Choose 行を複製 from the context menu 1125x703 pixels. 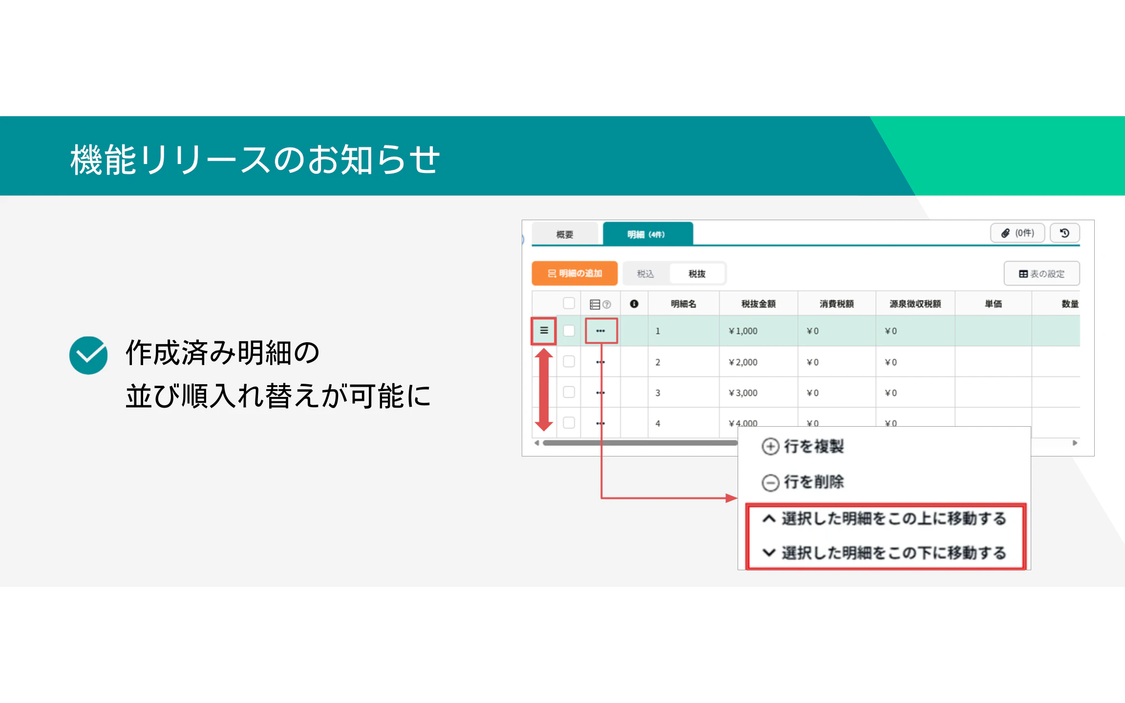pos(804,446)
